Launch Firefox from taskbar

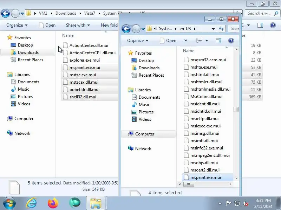[53, 203]
